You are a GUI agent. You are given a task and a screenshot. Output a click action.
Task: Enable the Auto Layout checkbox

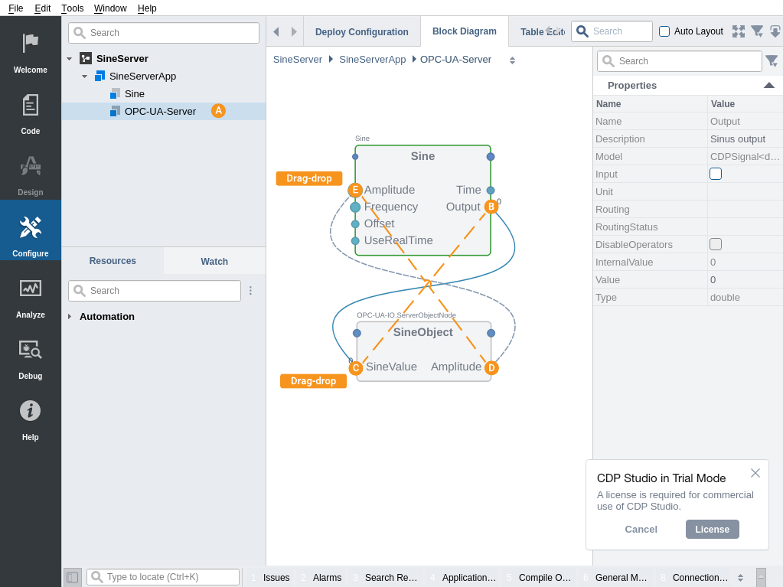[664, 31]
